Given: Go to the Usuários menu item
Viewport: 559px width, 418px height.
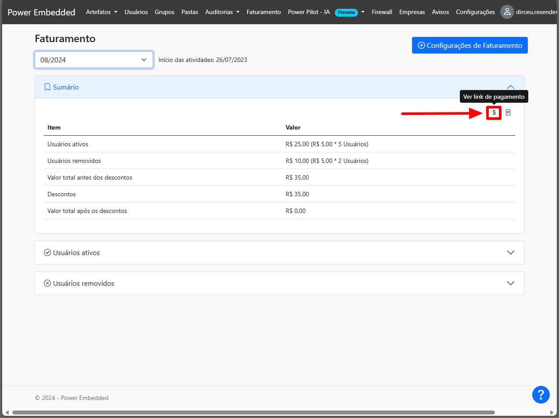Looking at the screenshot, I should pyautogui.click(x=136, y=12).
